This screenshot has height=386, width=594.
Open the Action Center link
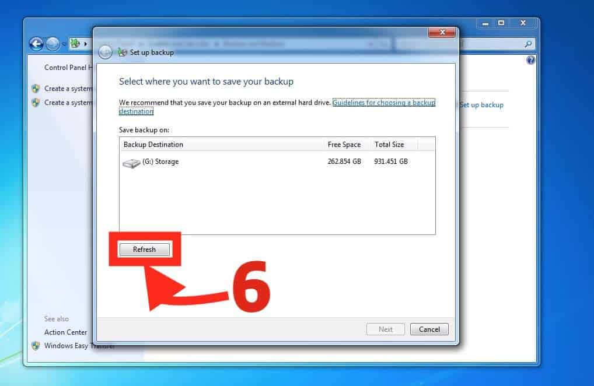point(65,332)
